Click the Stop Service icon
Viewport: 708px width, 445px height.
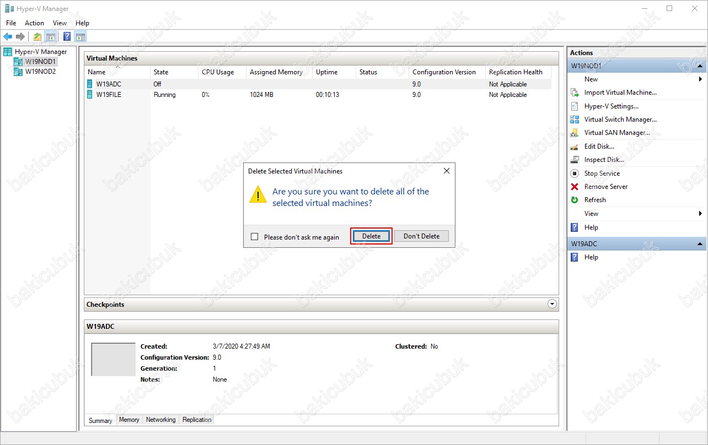point(575,173)
